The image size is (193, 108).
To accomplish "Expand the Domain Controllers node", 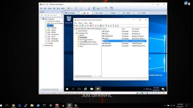I will [77, 40].
